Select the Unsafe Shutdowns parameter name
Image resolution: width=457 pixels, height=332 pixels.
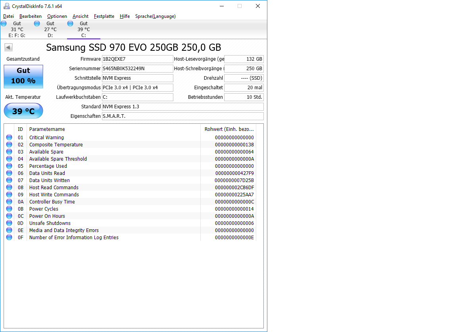tap(50, 223)
